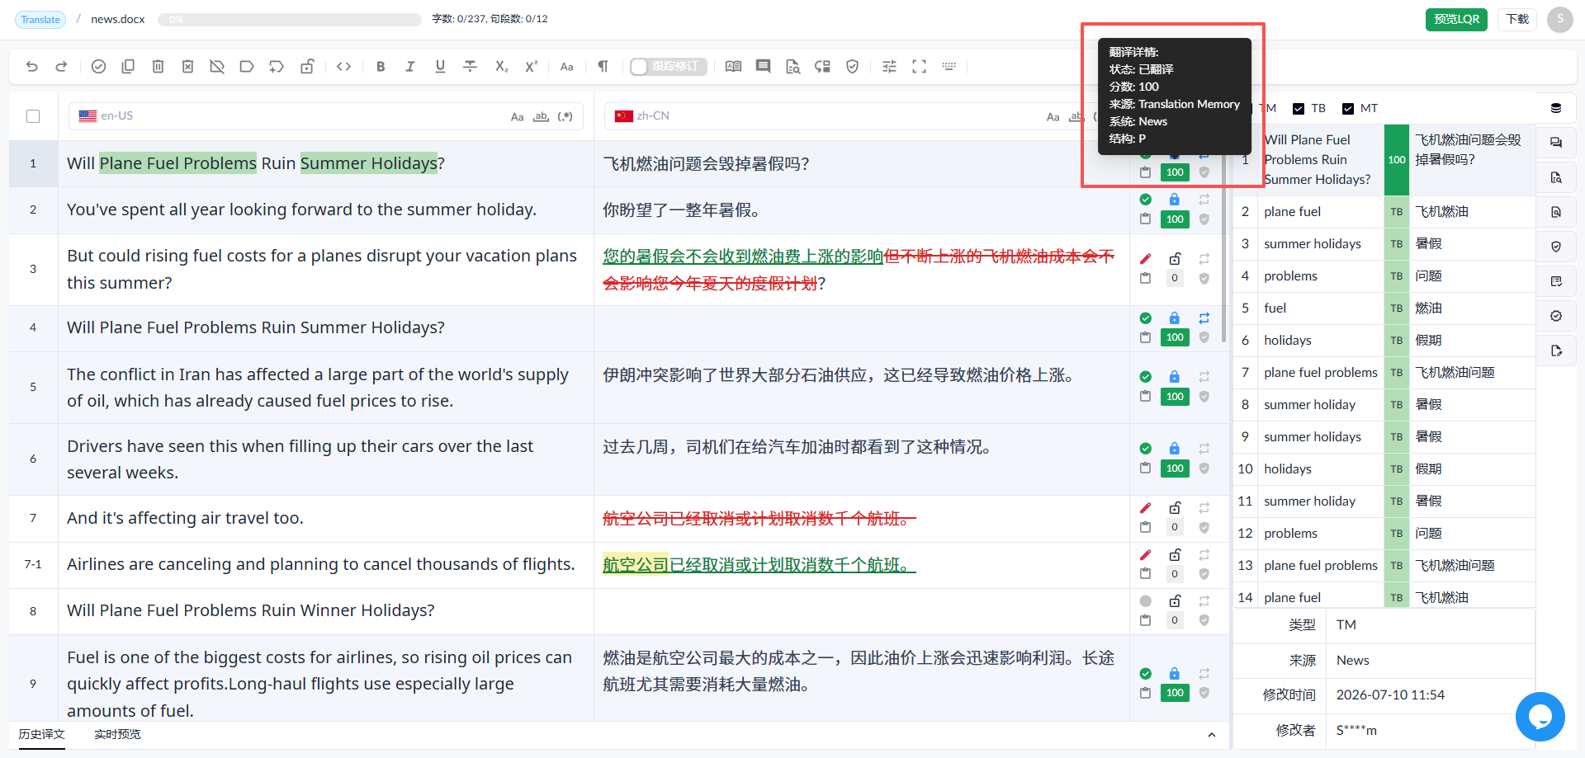The width and height of the screenshot is (1585, 758).
Task: Uncheck the TB results checkbox
Action: [1299, 109]
